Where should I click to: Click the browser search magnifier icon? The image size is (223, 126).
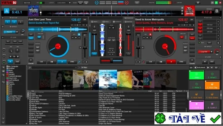pyautogui.click(x=30, y=68)
